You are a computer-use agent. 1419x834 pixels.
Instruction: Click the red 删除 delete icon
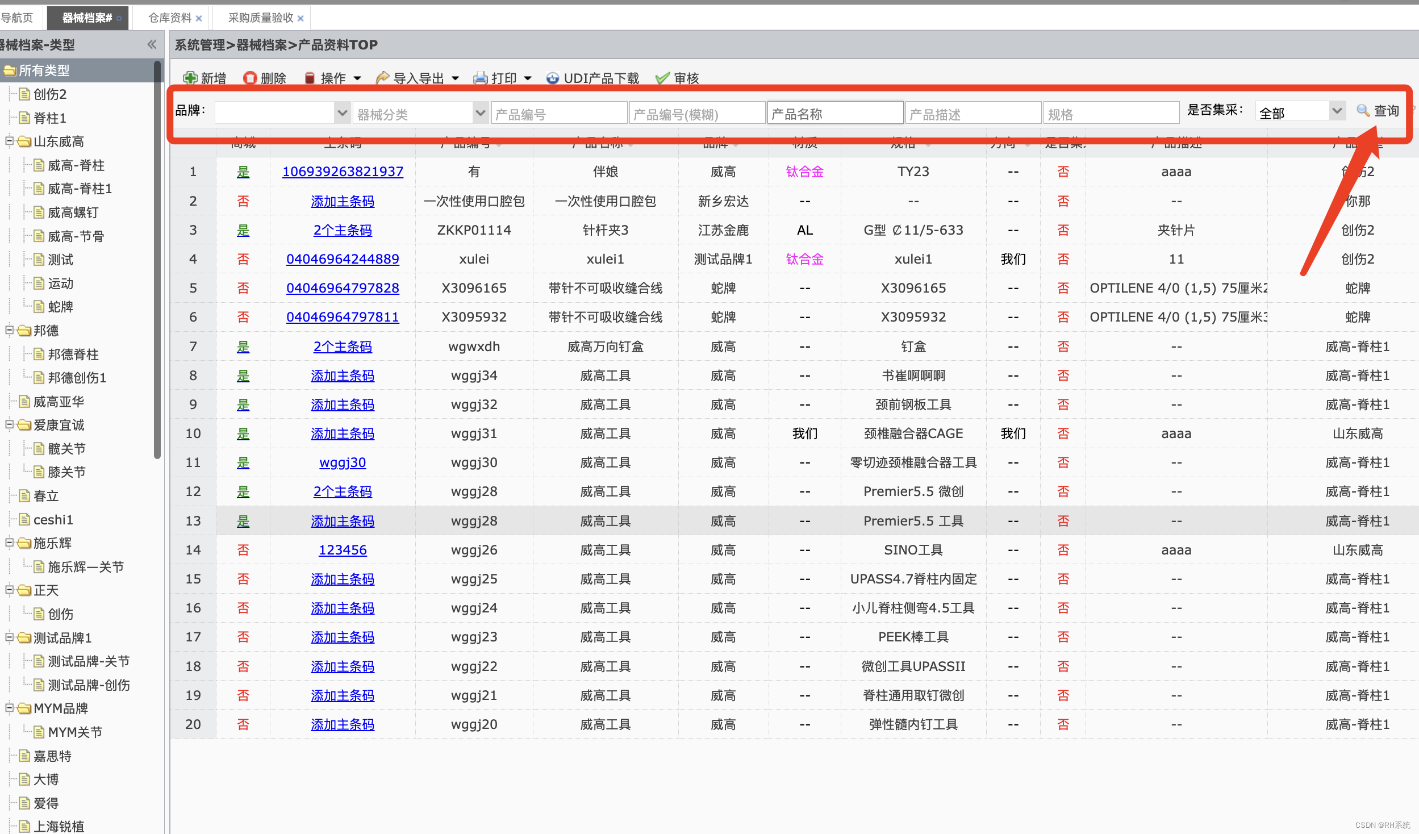pyautogui.click(x=249, y=78)
